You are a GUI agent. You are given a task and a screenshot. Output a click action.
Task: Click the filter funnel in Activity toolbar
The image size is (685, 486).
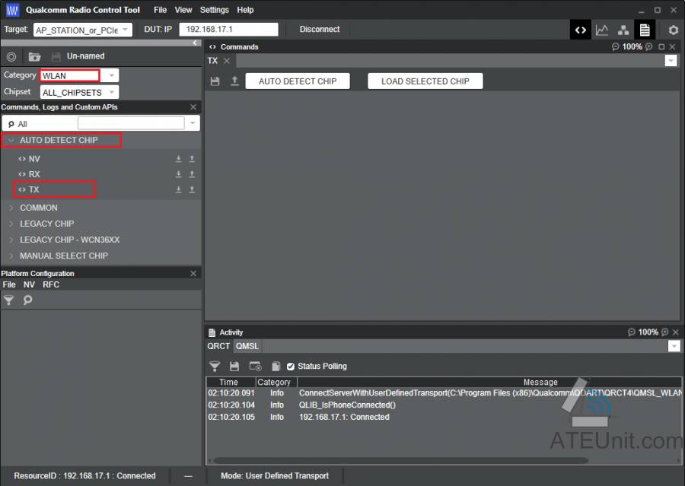[215, 367]
